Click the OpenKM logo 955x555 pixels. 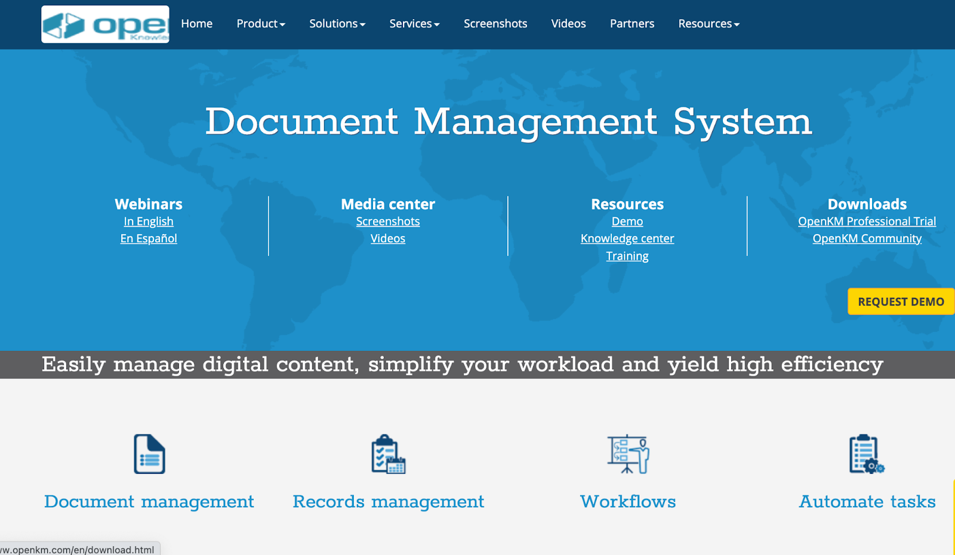105,24
